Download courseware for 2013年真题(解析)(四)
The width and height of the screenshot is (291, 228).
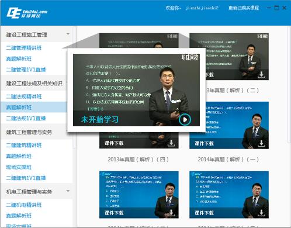[171, 143]
